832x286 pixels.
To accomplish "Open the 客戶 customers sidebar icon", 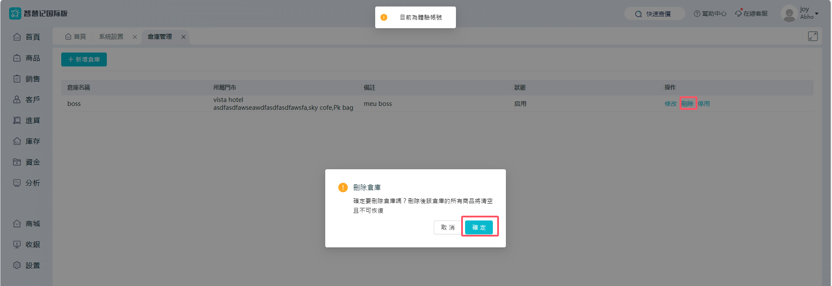I will point(17,99).
